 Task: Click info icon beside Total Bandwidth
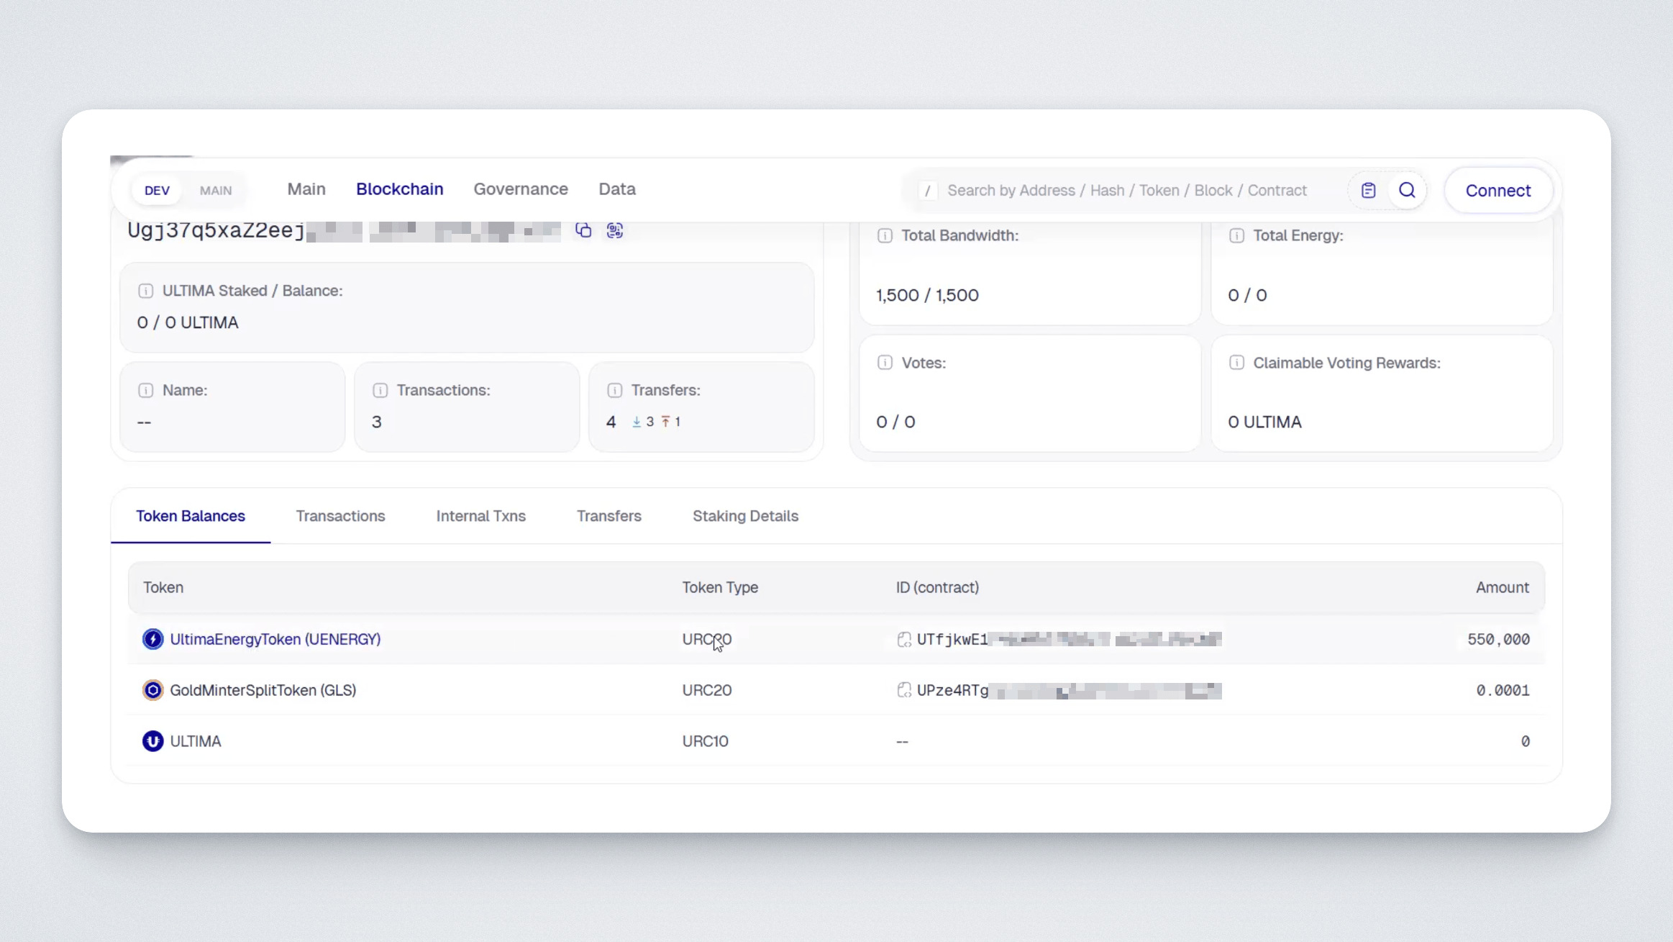pyautogui.click(x=885, y=235)
